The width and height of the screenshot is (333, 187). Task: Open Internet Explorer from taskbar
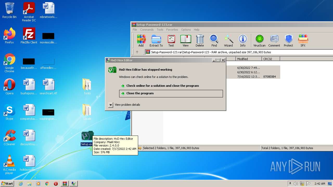tap(21, 184)
